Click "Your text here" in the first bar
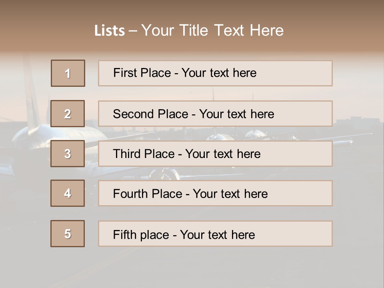 point(219,73)
